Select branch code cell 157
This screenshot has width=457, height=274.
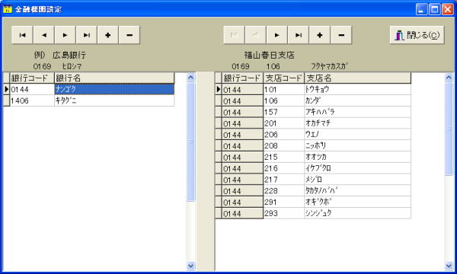click(x=284, y=112)
